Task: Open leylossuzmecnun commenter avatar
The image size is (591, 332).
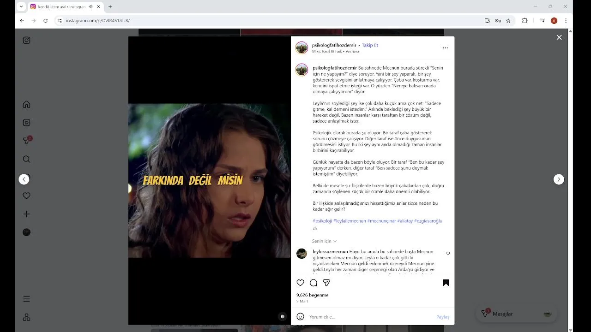Action: click(302, 254)
